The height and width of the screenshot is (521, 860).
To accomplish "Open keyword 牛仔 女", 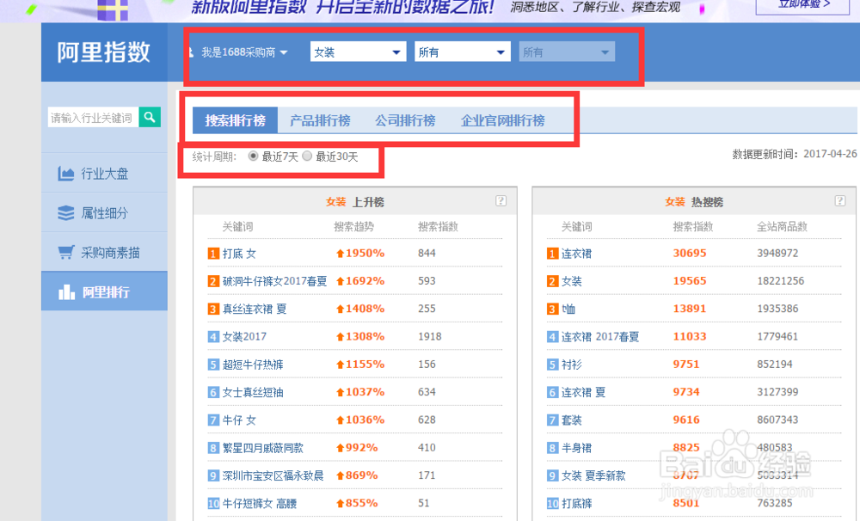I will 239,420.
